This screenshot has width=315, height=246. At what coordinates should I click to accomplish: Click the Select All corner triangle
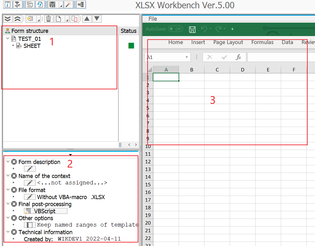coord(150,70)
